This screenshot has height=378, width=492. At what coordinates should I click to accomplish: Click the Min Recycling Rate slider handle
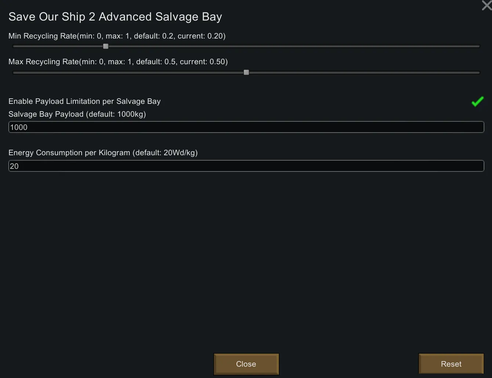106,46
